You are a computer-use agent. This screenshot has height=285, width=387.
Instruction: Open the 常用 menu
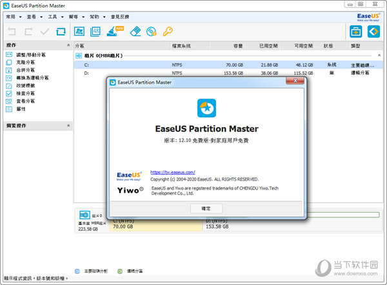pos(10,17)
